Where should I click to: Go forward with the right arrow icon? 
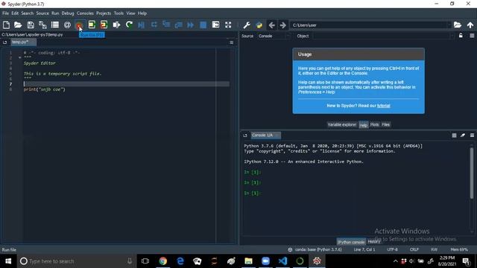pyautogui.click(x=283, y=25)
